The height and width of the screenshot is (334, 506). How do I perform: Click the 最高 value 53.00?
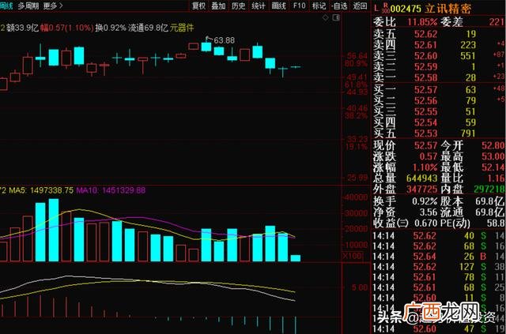click(x=493, y=156)
